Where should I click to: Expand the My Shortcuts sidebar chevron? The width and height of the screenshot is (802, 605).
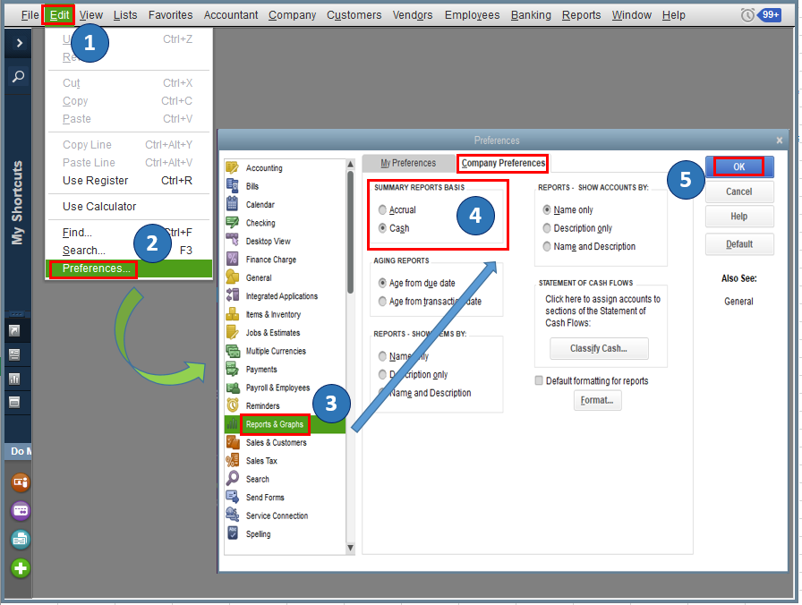click(x=19, y=43)
